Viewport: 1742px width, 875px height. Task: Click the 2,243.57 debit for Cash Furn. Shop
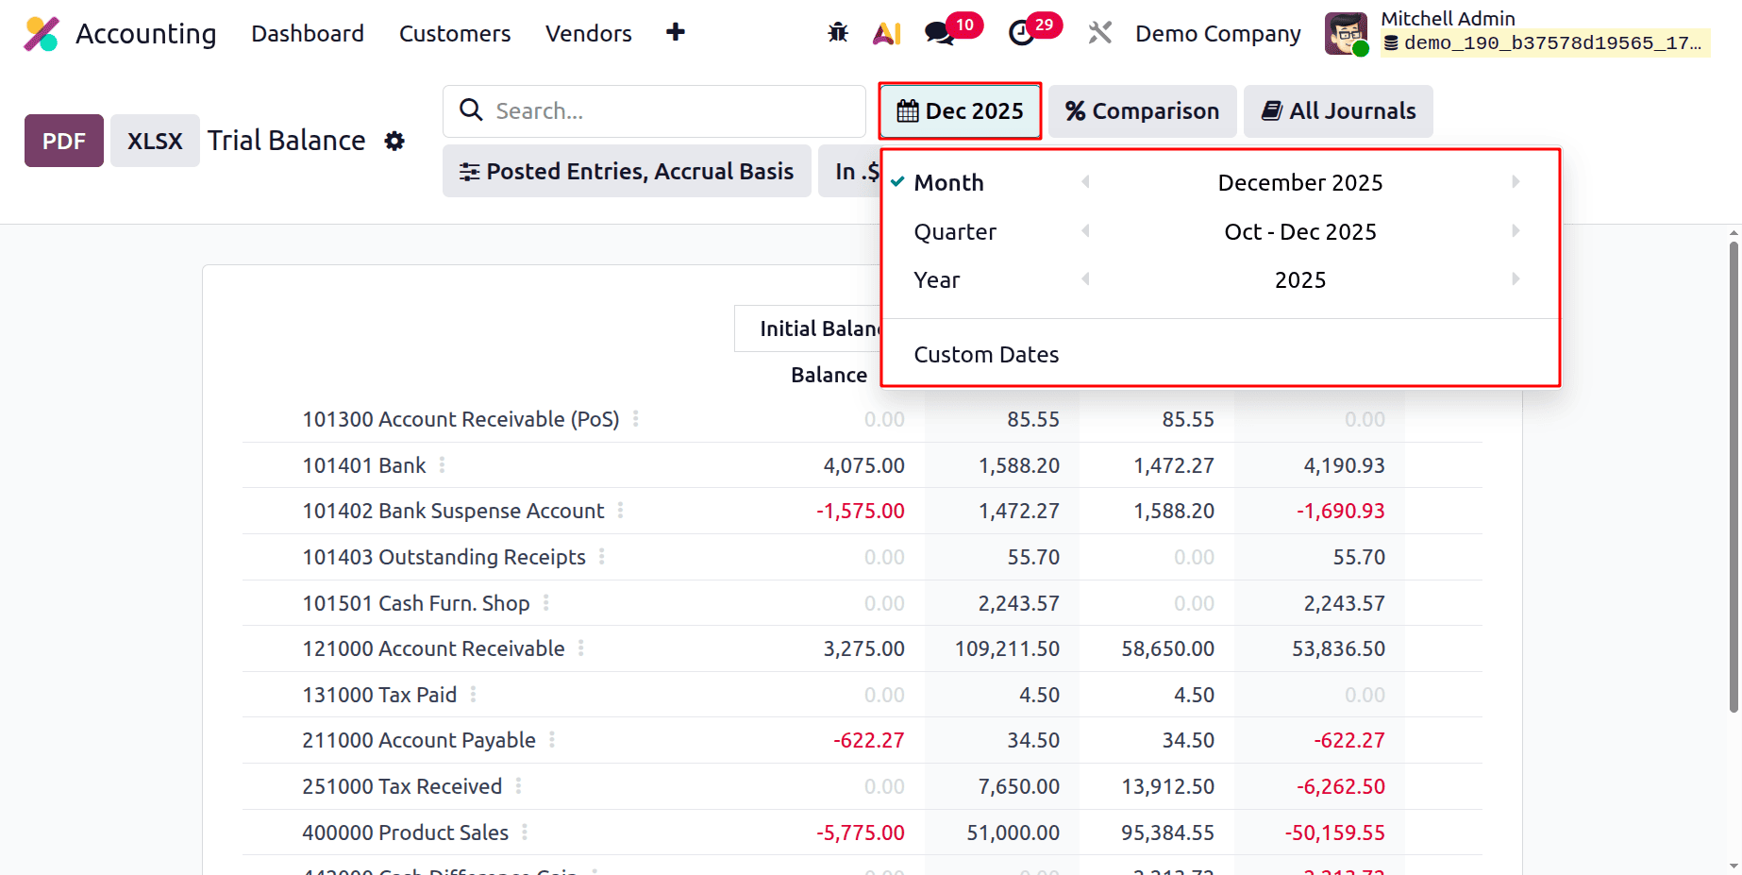click(1019, 603)
